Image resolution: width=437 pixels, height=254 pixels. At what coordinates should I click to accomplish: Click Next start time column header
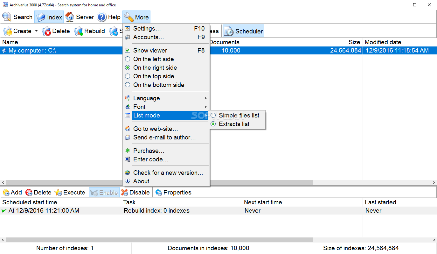click(263, 202)
